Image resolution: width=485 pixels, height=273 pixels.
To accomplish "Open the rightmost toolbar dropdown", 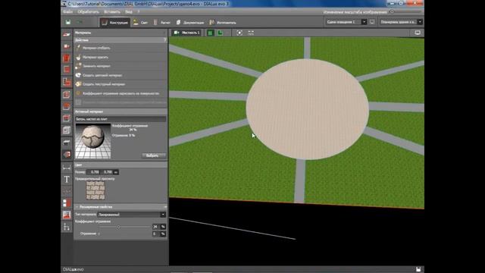I will pos(401,22).
